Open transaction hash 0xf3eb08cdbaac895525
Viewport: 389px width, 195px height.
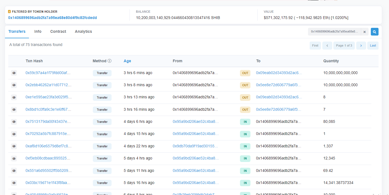coord(48,158)
